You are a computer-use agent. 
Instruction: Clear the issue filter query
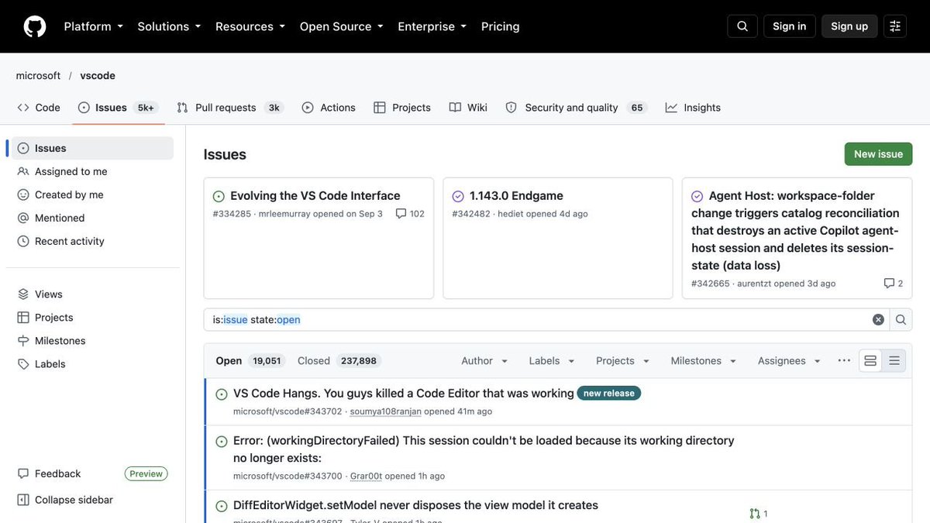point(878,320)
